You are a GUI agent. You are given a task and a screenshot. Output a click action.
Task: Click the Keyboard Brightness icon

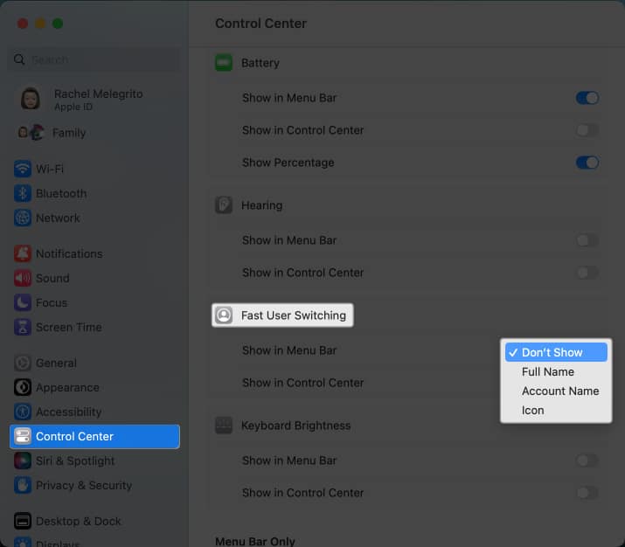224,426
